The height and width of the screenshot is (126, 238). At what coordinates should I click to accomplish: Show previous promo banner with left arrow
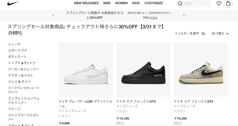53,15
